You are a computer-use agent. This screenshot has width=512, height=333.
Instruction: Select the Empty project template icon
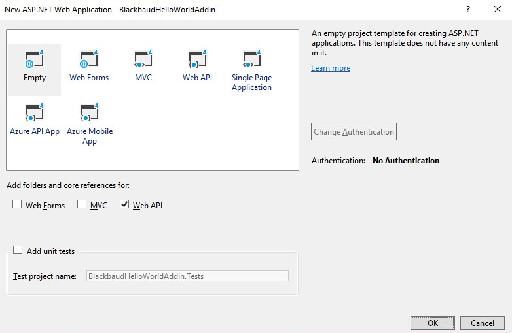click(34, 59)
